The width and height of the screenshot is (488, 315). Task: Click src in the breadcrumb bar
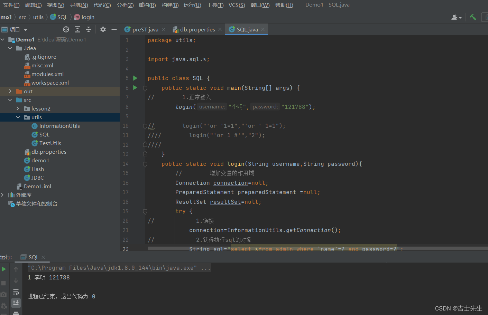click(22, 17)
